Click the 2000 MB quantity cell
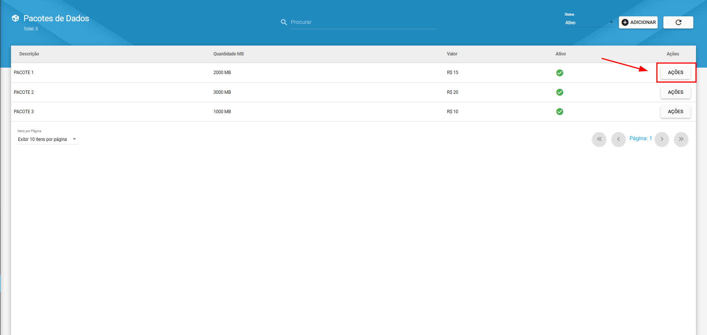707x335 pixels. (222, 73)
